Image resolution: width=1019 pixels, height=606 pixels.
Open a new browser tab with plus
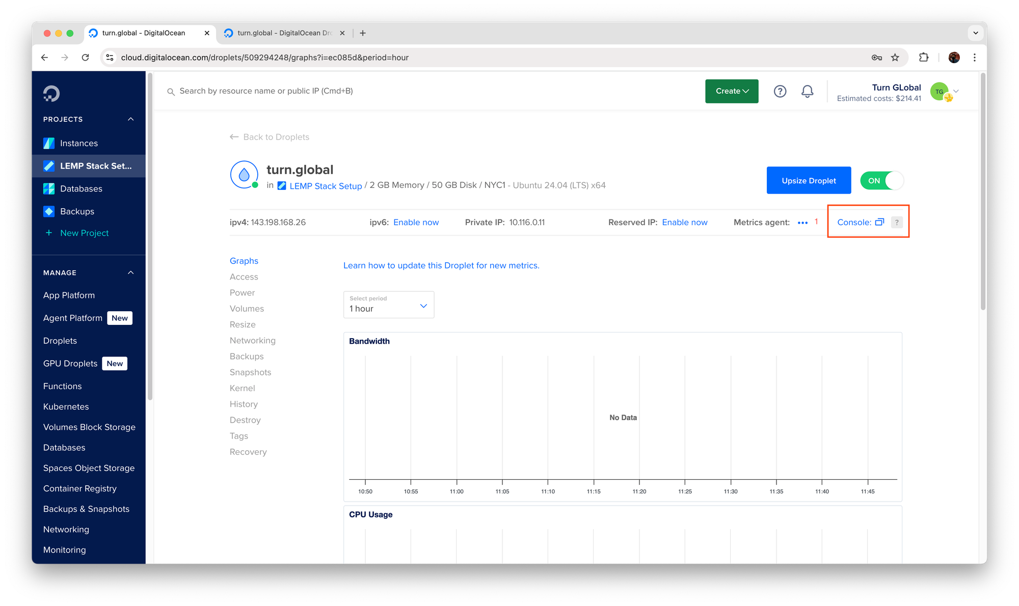[363, 33]
